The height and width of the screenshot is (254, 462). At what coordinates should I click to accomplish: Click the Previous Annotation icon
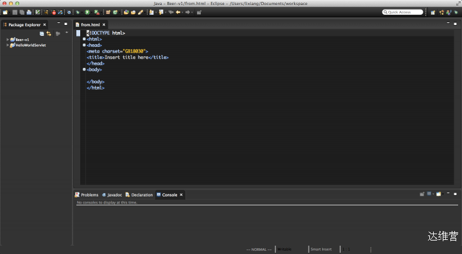click(161, 12)
